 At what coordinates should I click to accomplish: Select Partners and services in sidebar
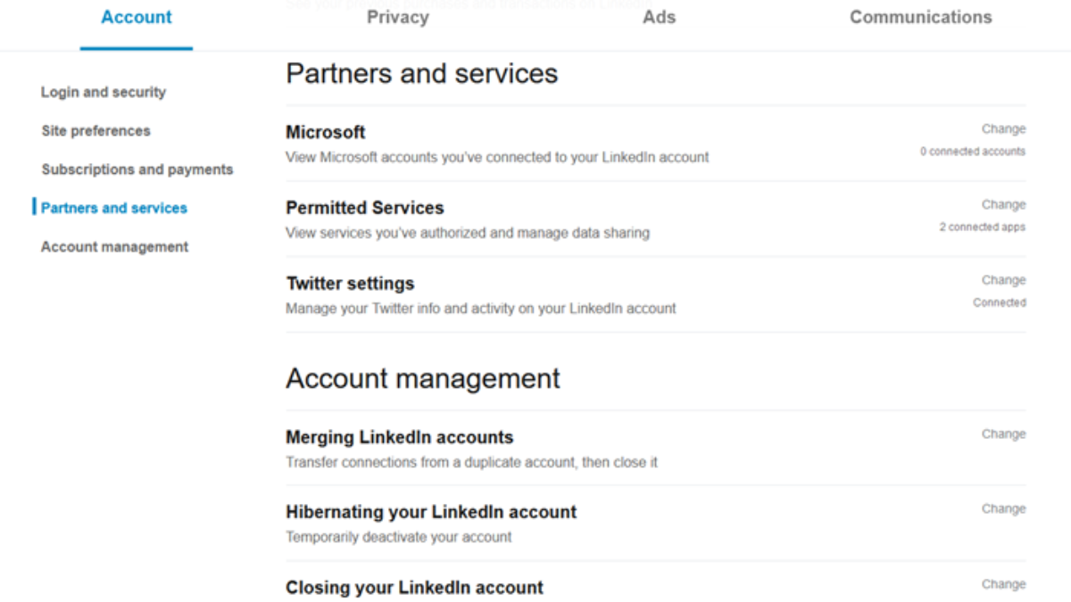[x=114, y=208]
